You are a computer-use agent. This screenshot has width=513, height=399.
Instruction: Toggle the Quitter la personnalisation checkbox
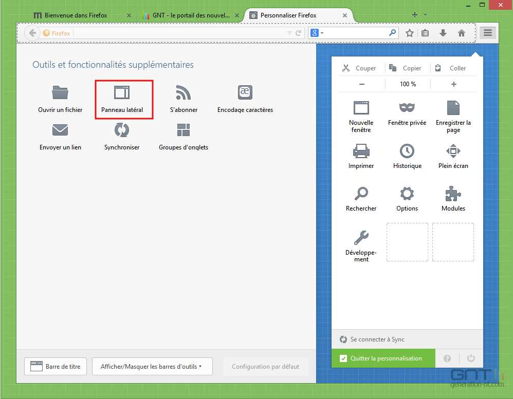coord(343,358)
